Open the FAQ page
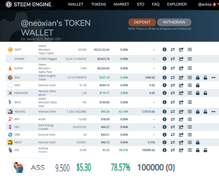The width and height of the screenshot is (219, 178). point(155,4)
